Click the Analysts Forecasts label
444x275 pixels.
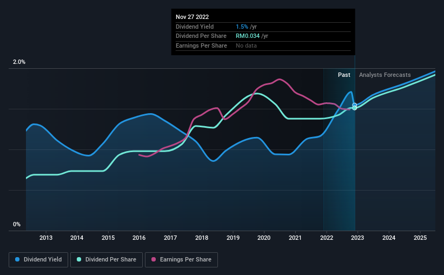coord(385,75)
